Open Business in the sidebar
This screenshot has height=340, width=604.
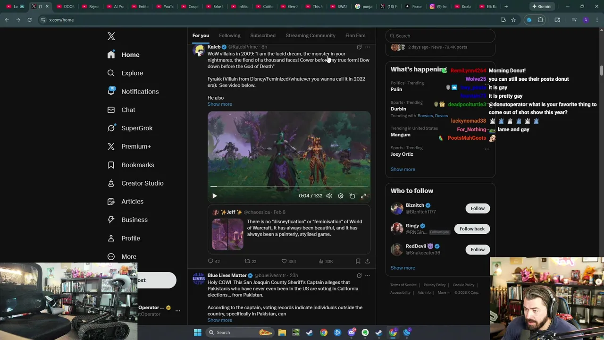[127, 220]
